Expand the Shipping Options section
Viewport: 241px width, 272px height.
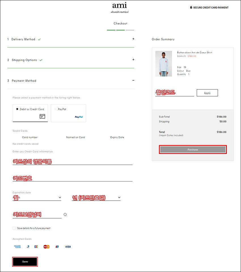point(133,60)
